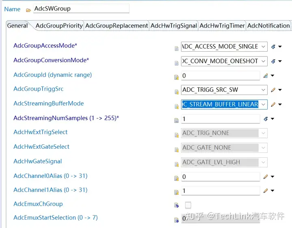Expand the AdcGroupTriggSrc combo box
The height and width of the screenshot is (228, 292).
264,90
